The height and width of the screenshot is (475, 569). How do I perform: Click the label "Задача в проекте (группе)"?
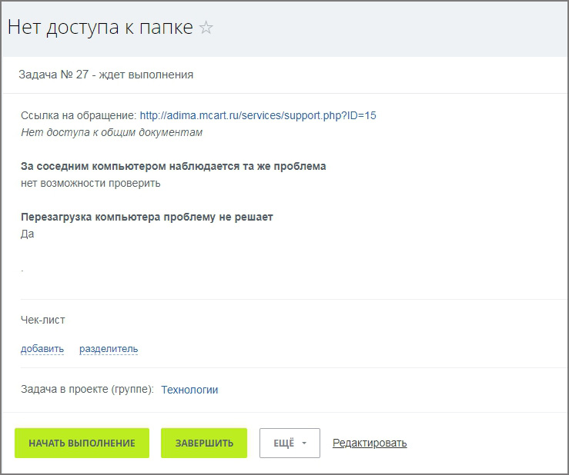click(87, 390)
